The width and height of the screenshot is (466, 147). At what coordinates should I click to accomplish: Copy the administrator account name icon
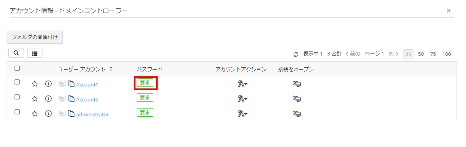tap(71, 114)
